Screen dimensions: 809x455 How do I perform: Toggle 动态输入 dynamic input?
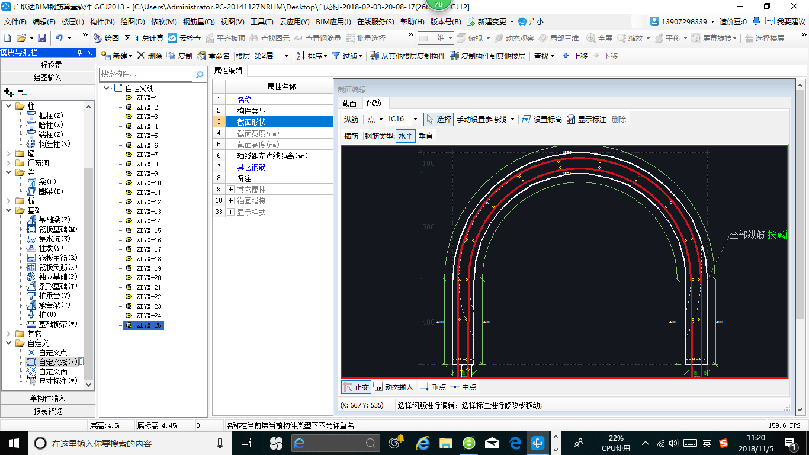pyautogui.click(x=394, y=387)
